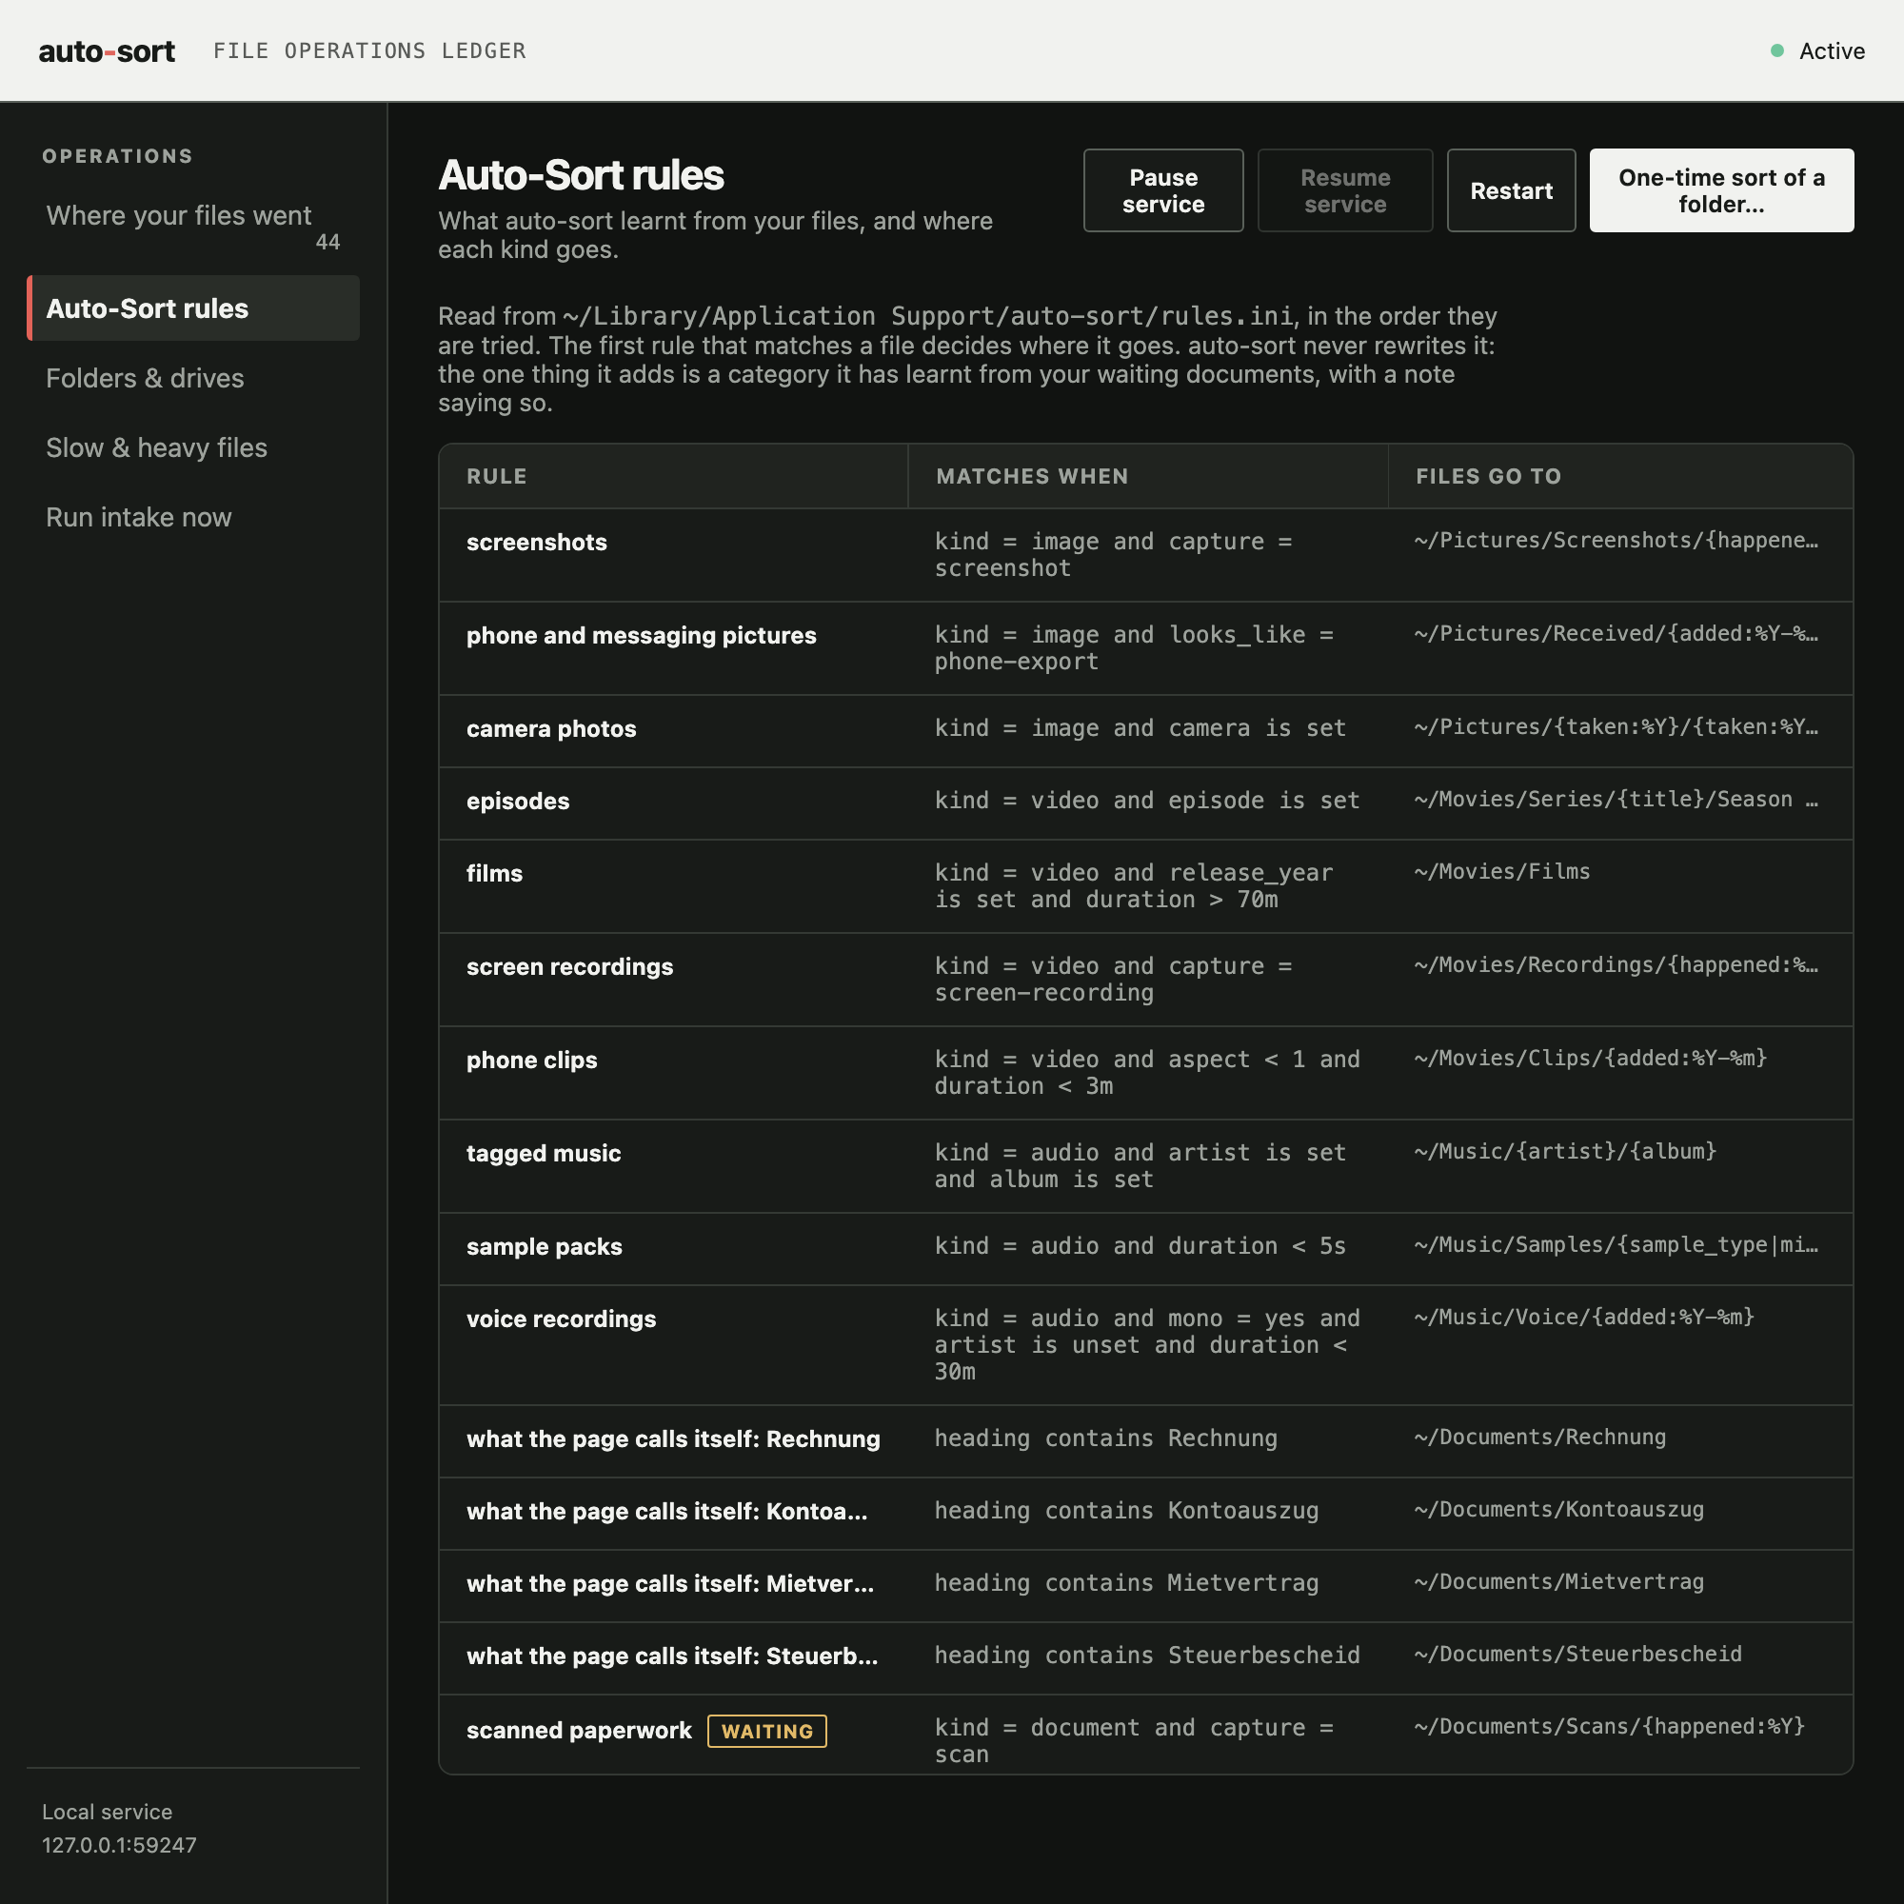The height and width of the screenshot is (1904, 1904).
Task: Click the ~/Movies/Films destination
Action: click(1502, 872)
